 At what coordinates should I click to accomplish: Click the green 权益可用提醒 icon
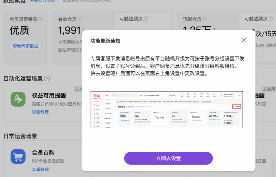[x=18, y=99]
